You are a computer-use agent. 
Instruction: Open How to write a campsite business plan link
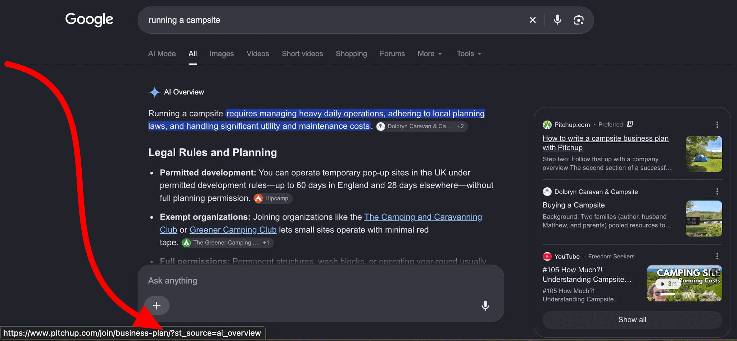pyautogui.click(x=606, y=143)
